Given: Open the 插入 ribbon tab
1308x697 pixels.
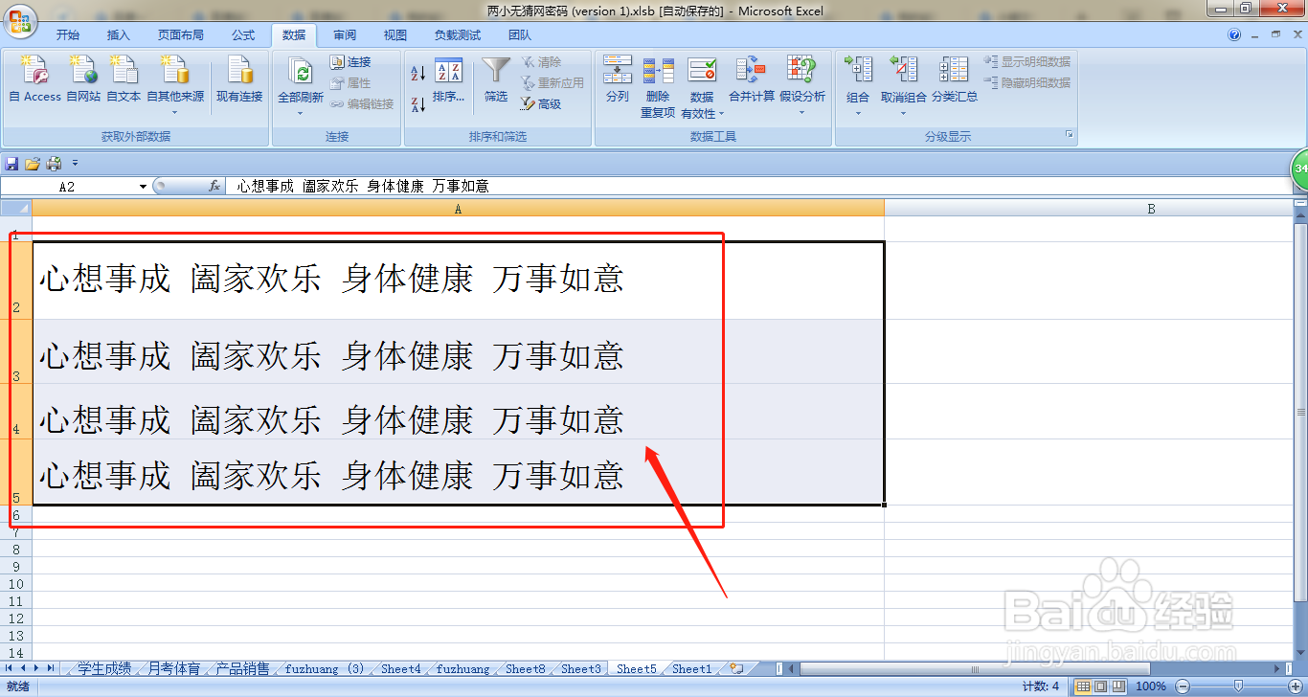Looking at the screenshot, I should coord(118,35).
